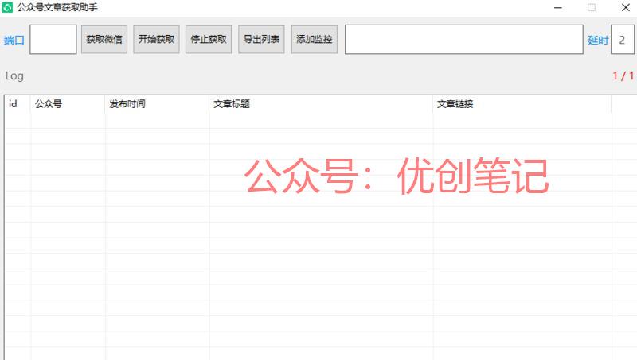Viewport: 637px width, 360px height.
Task: Stop fetching via 停止获取 button
Action: (x=209, y=39)
